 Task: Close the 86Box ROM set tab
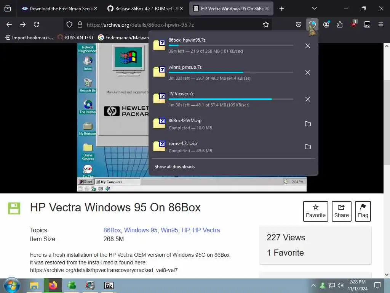181,9
